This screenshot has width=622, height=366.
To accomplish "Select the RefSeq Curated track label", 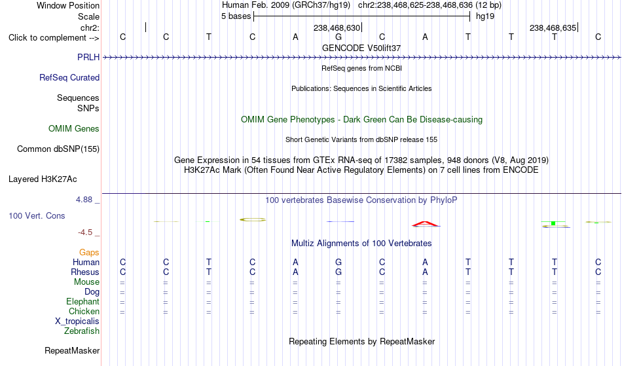I will [69, 77].
